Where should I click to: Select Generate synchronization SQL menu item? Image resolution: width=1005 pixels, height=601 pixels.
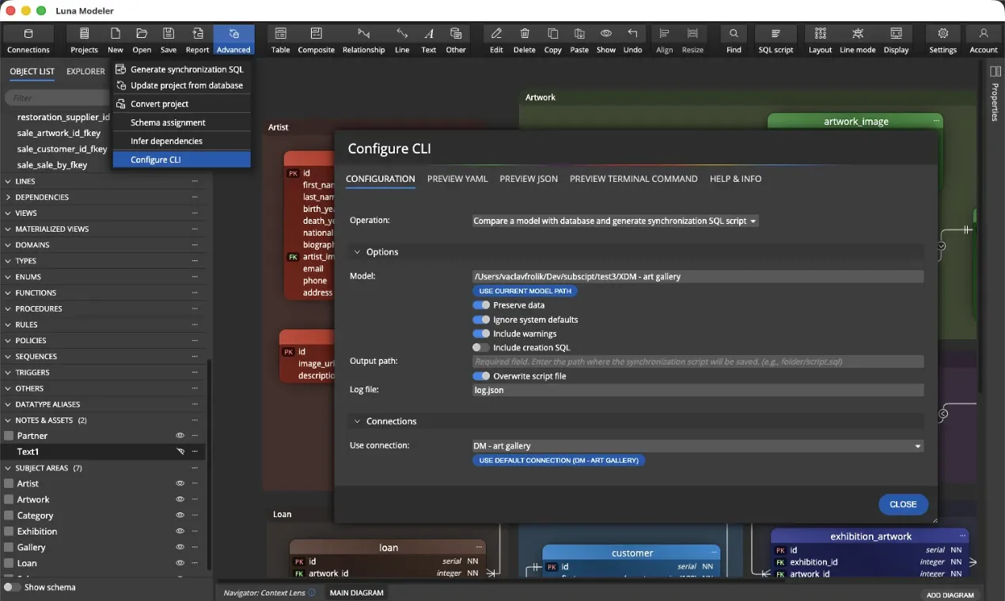180,70
